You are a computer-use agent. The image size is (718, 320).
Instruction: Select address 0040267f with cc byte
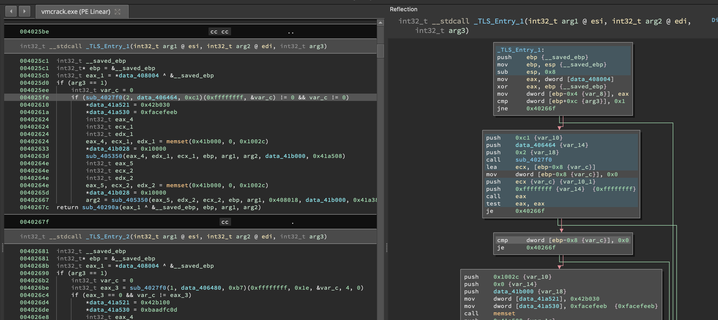tap(190, 222)
